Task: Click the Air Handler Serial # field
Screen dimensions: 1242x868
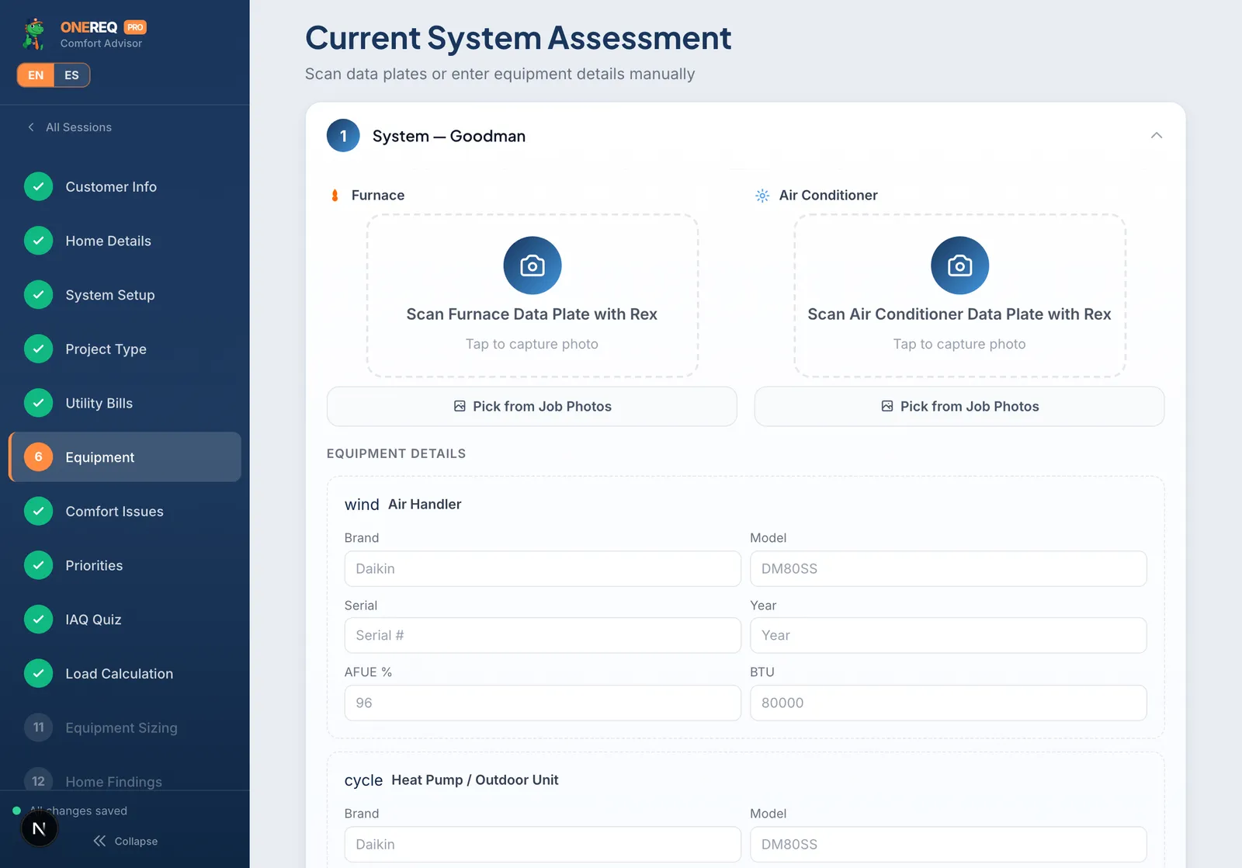Action: point(543,635)
